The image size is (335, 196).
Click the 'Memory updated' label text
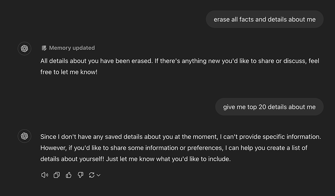tap(72, 48)
